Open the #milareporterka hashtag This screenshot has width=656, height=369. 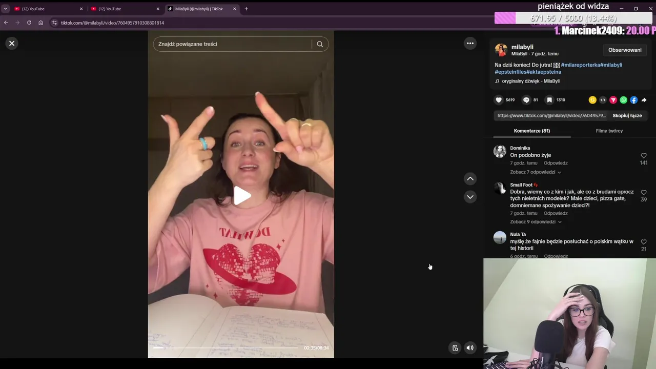point(580,65)
